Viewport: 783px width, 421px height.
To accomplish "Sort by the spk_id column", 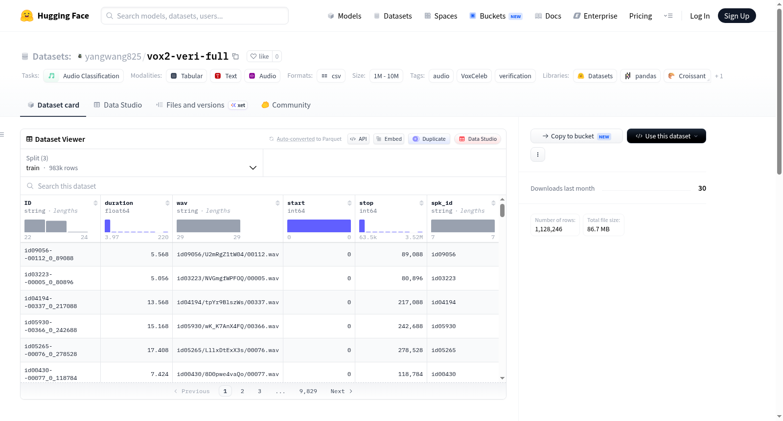I will pyautogui.click(x=493, y=203).
